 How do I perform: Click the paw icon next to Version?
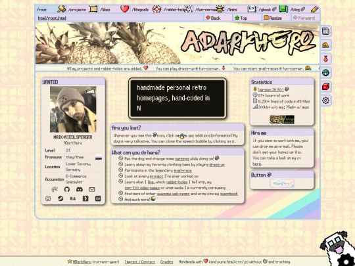click(x=287, y=89)
